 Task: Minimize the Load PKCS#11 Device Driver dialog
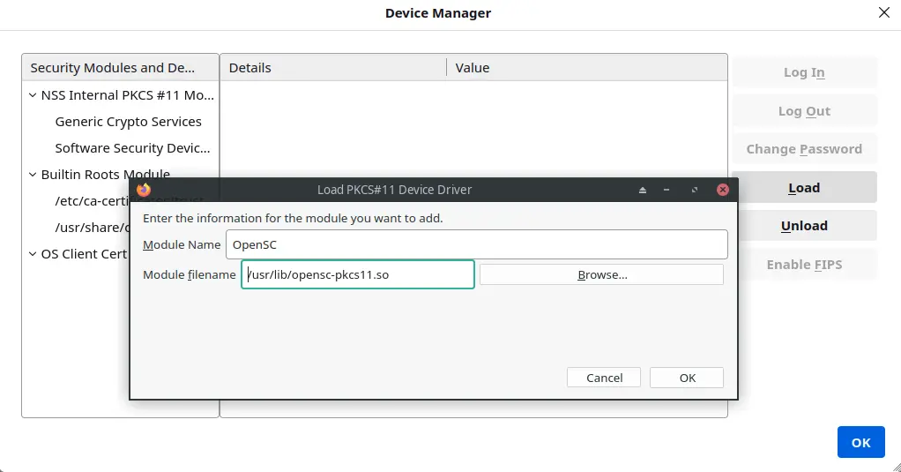coord(666,190)
